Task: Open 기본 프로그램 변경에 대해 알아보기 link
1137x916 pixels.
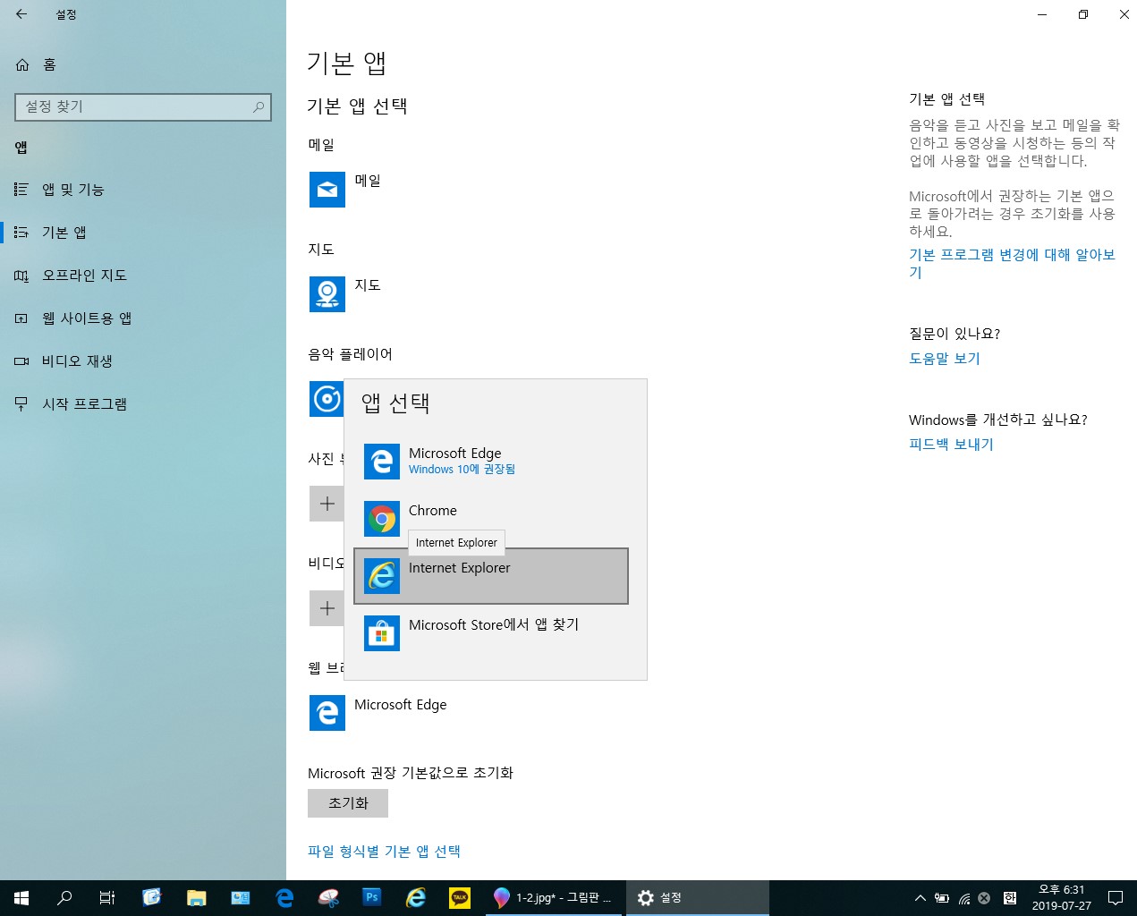Action: (1012, 264)
